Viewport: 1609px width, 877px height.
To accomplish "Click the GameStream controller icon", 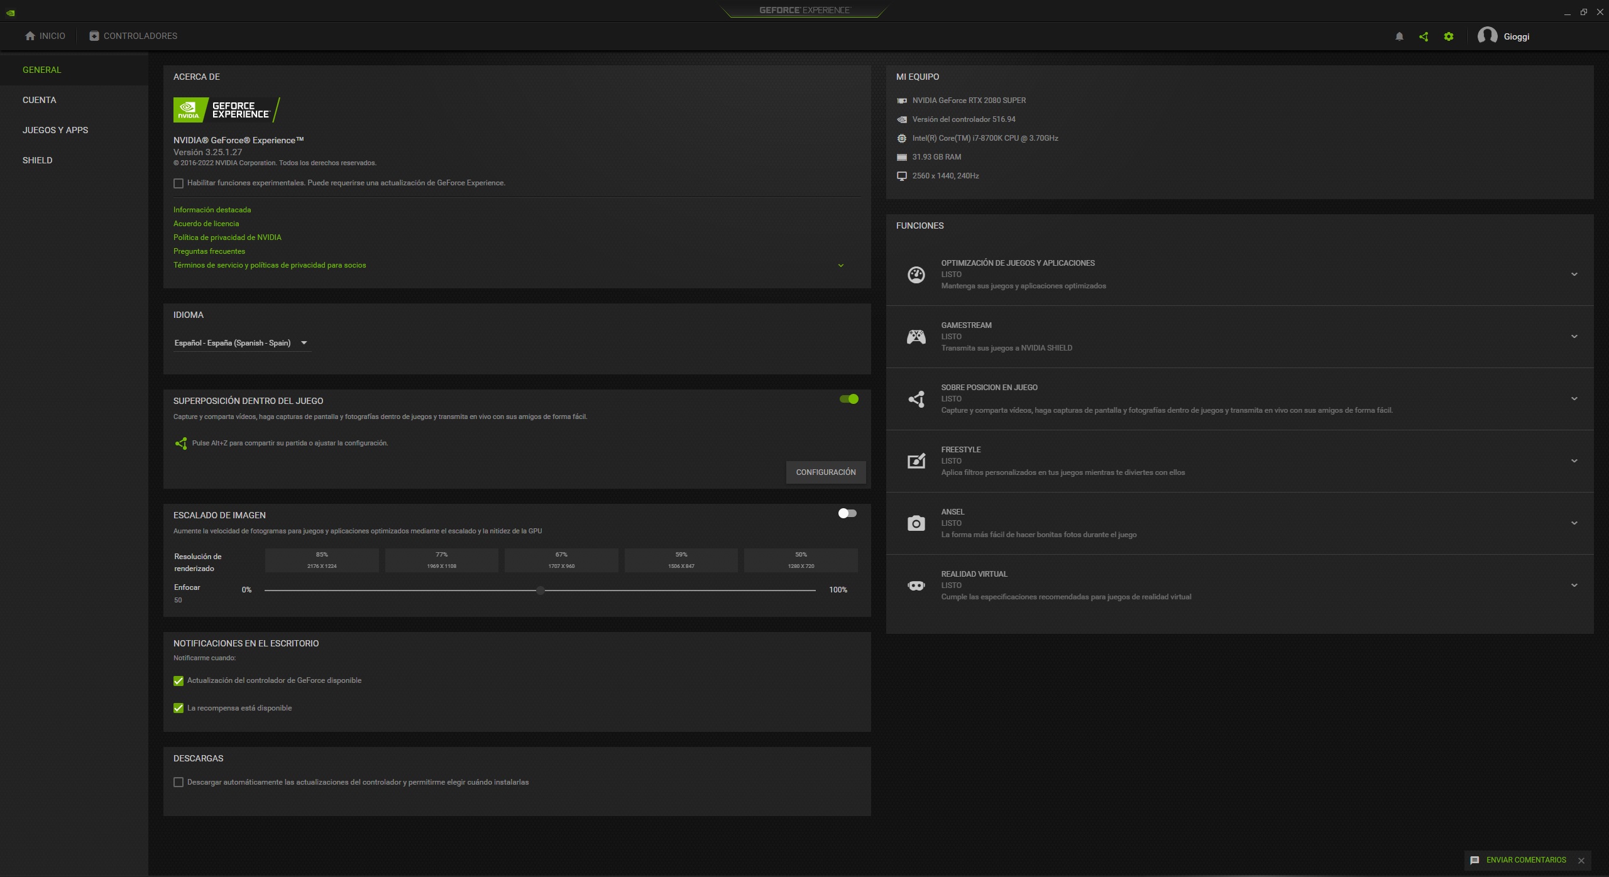I will point(916,337).
